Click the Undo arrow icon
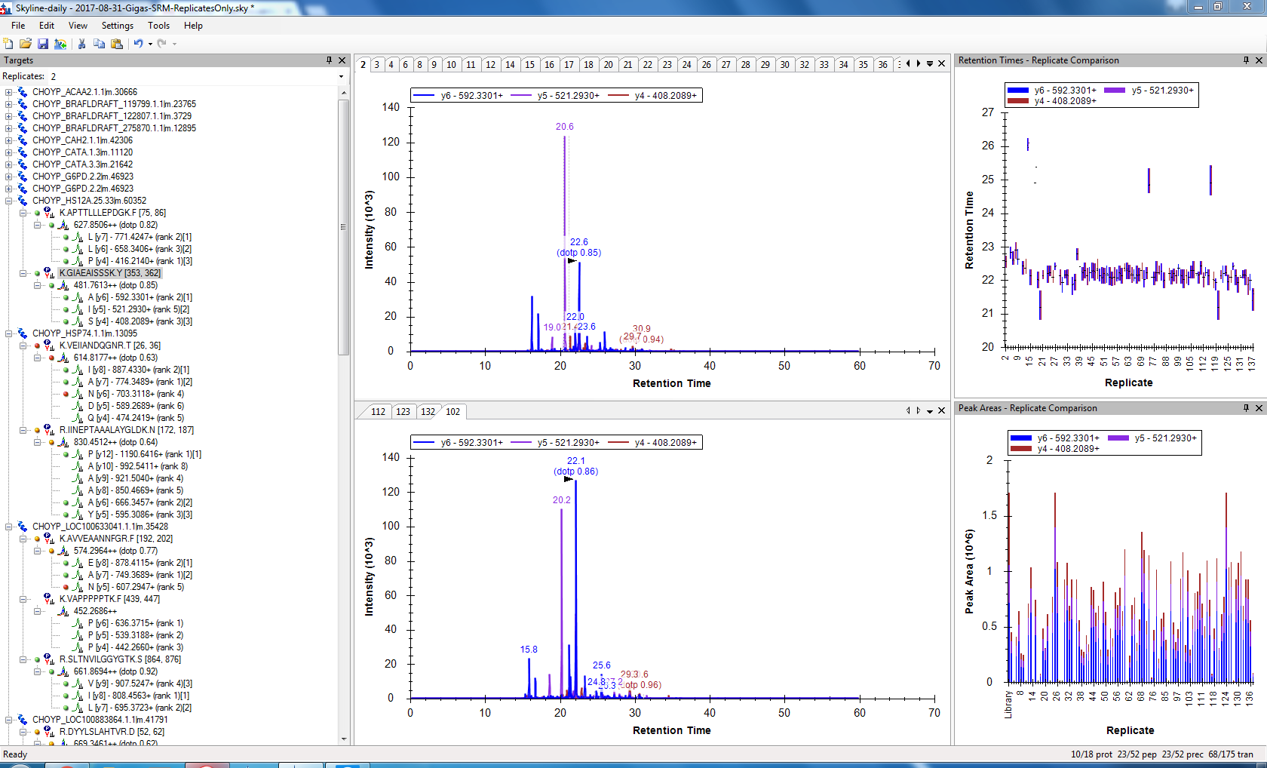Image resolution: width=1267 pixels, height=768 pixels. 138,44
